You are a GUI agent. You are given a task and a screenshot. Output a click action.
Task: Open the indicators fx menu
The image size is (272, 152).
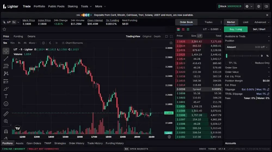pyautogui.click(x=50, y=43)
